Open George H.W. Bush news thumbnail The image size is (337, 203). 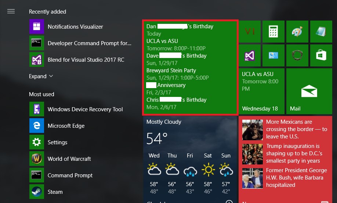[x=252, y=178]
